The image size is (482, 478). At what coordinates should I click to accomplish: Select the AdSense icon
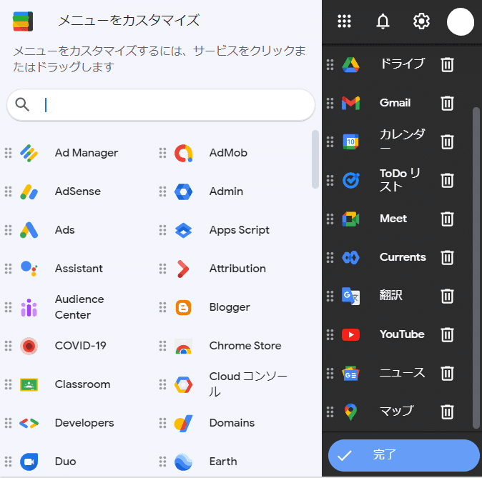pos(29,191)
